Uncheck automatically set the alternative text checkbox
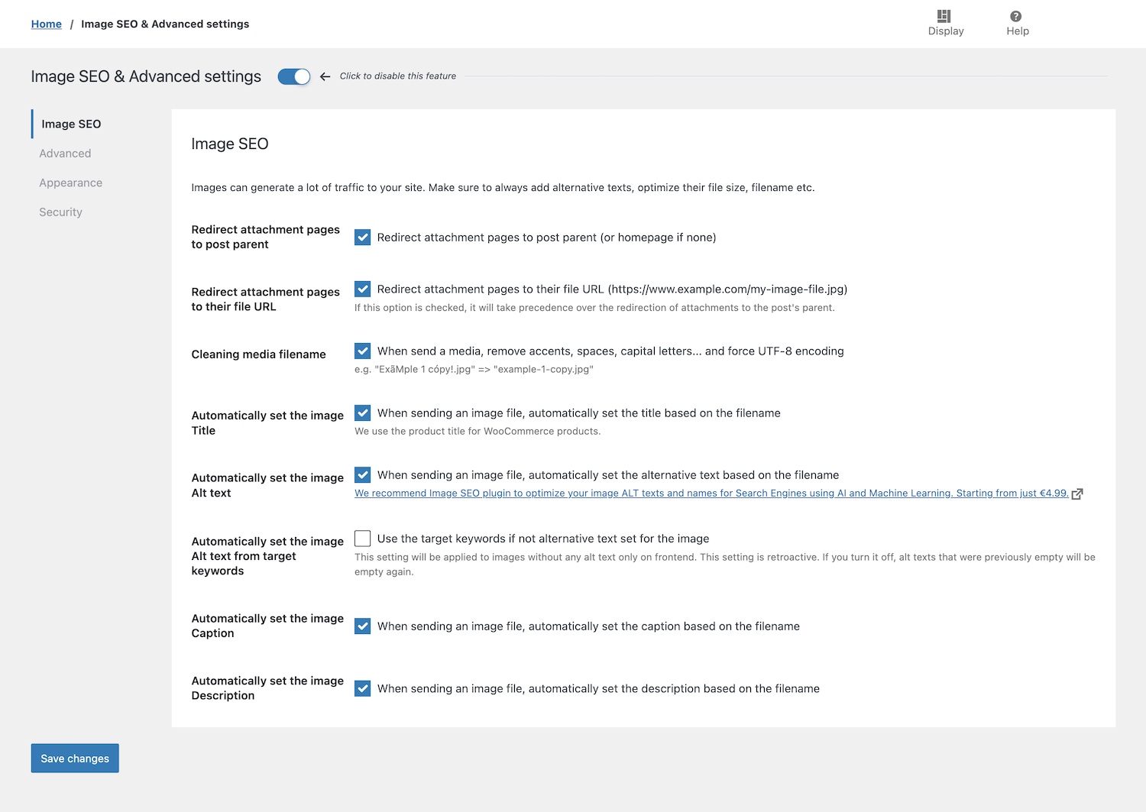 [363, 474]
